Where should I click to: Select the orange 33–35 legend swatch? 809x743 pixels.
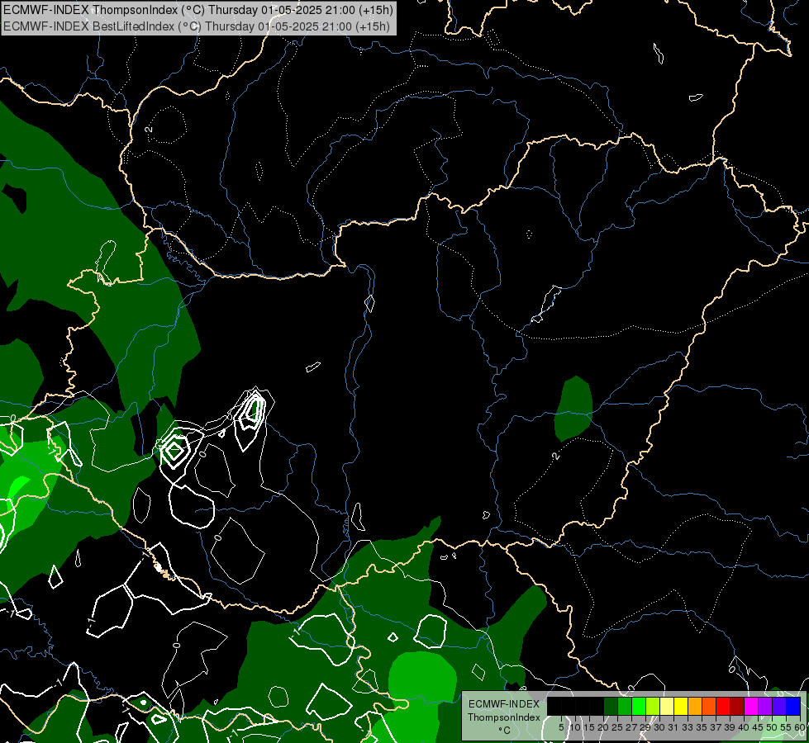[695, 706]
